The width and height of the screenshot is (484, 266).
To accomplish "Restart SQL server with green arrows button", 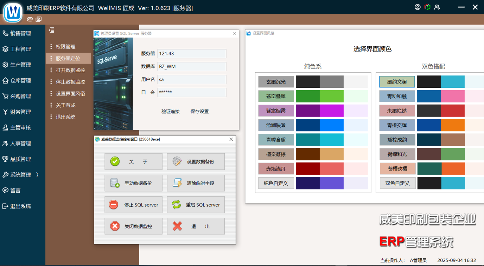I will (196, 205).
